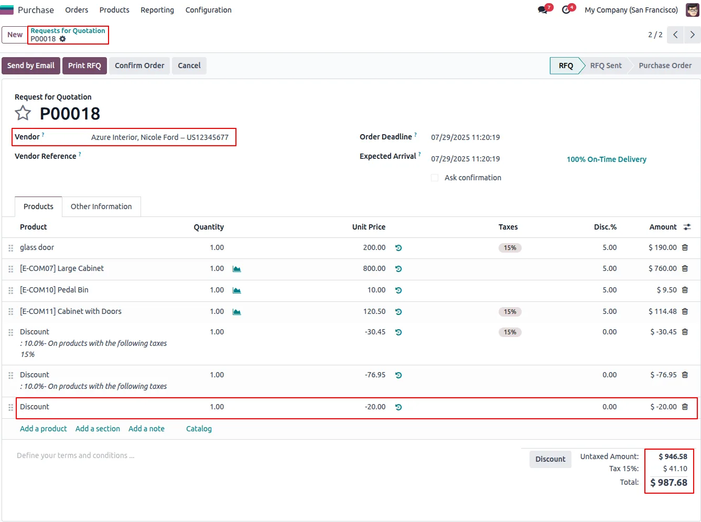This screenshot has width=701, height=522.
Task: Create a New record
Action: point(15,35)
